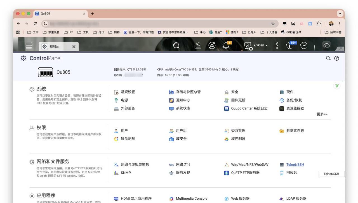Open the myQNAPcloud icon in top bar
This screenshot has width=358, height=203.
click(x=326, y=45)
